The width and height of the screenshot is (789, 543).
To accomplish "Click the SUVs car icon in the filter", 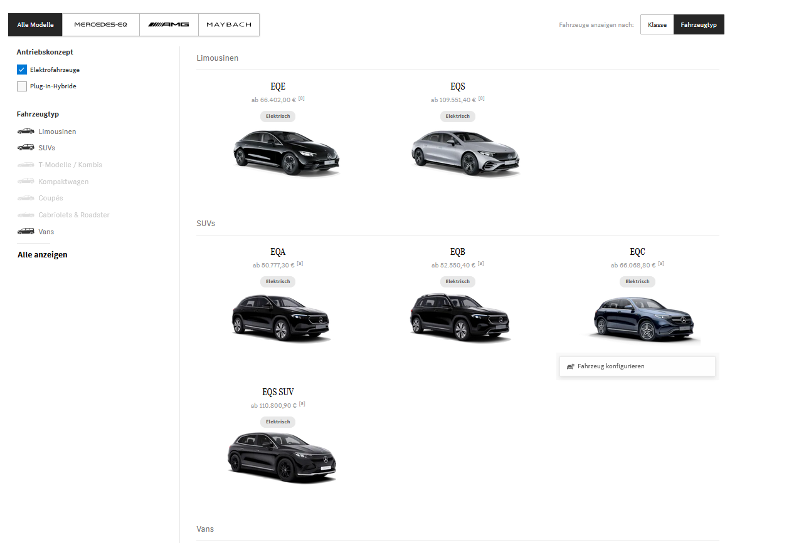I will coord(26,148).
